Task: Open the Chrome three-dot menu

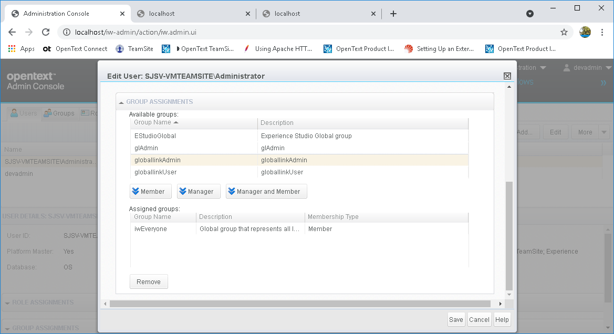Action: [602, 32]
